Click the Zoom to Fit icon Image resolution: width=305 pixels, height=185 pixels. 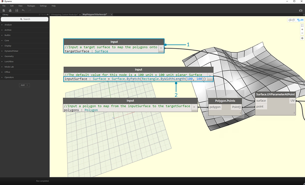point(302,25)
